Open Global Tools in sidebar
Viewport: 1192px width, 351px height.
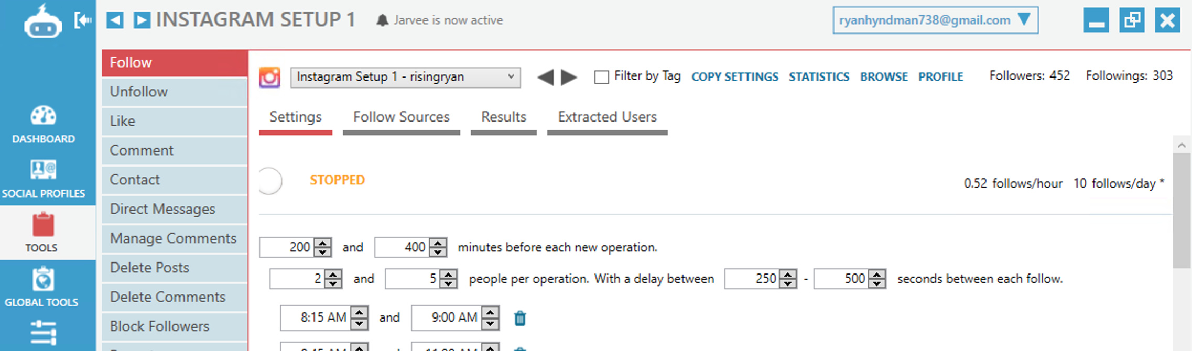43,279
